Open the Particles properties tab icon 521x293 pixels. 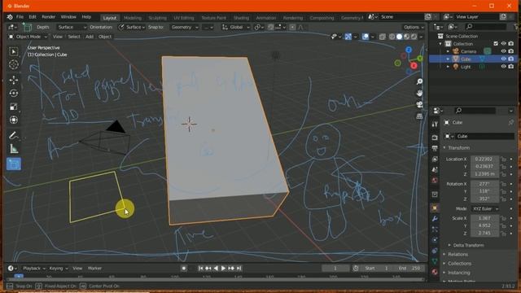pyautogui.click(x=435, y=230)
